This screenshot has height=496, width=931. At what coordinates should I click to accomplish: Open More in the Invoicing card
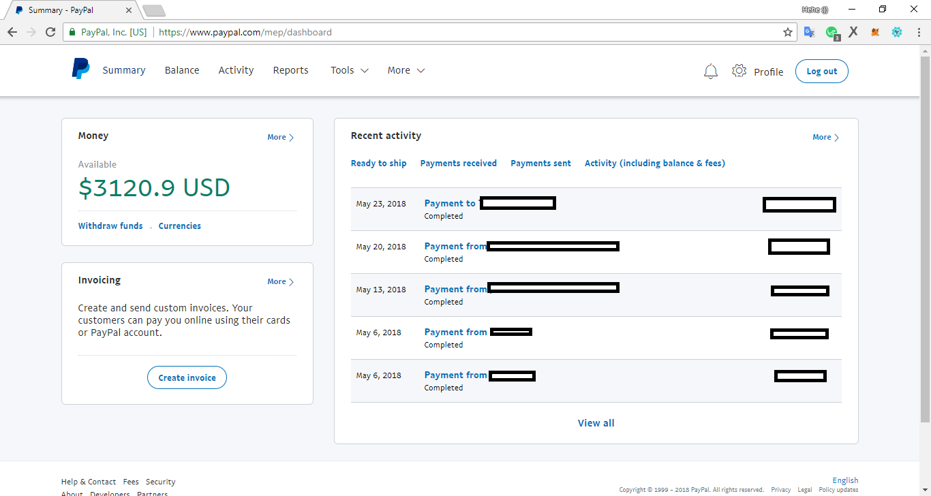pyautogui.click(x=281, y=281)
